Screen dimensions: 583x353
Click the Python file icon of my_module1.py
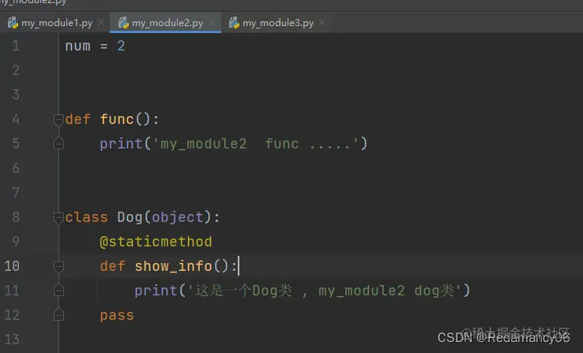click(13, 23)
